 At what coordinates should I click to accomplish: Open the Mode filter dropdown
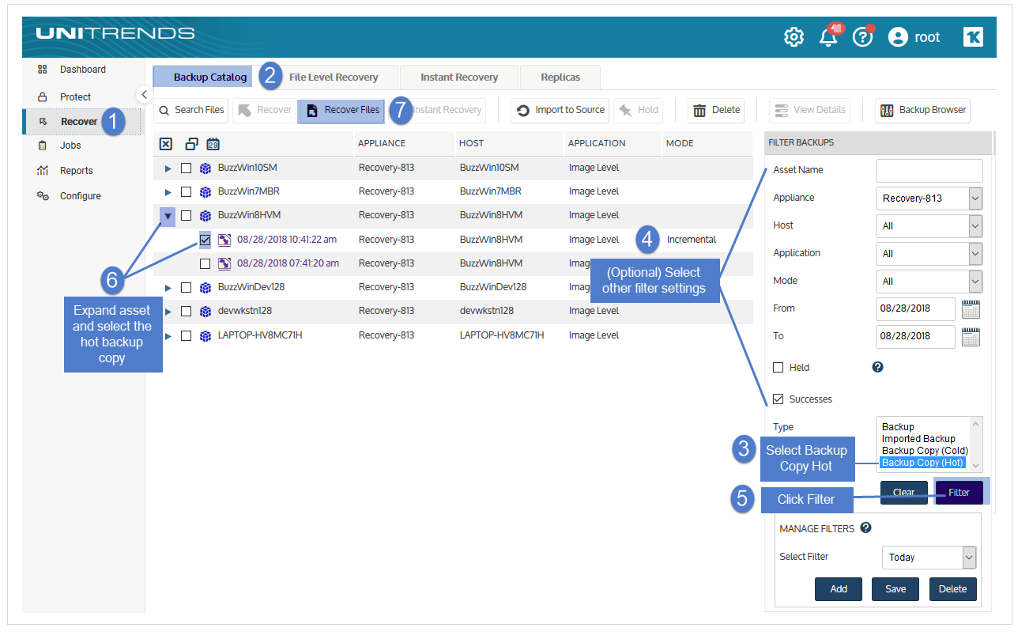929,282
